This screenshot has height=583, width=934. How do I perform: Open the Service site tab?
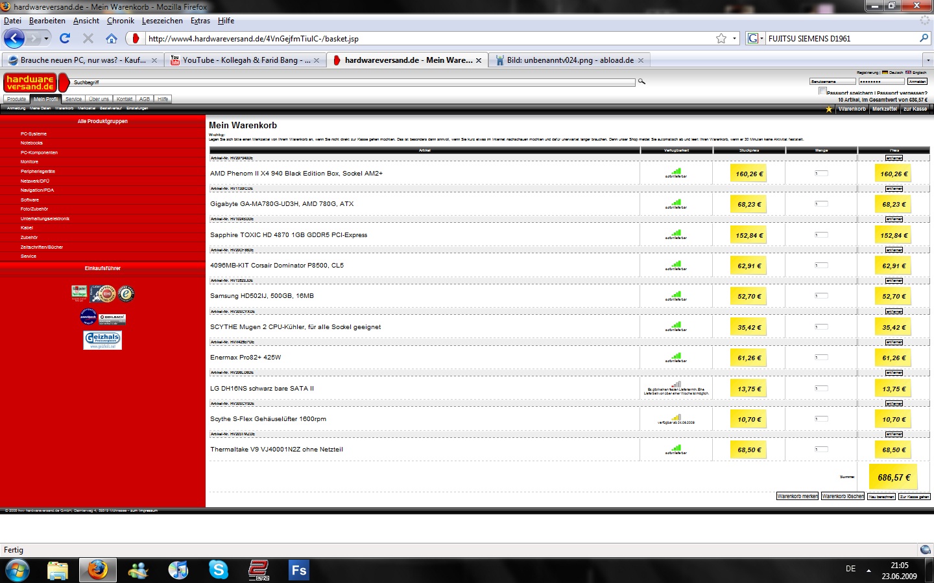[x=73, y=99]
